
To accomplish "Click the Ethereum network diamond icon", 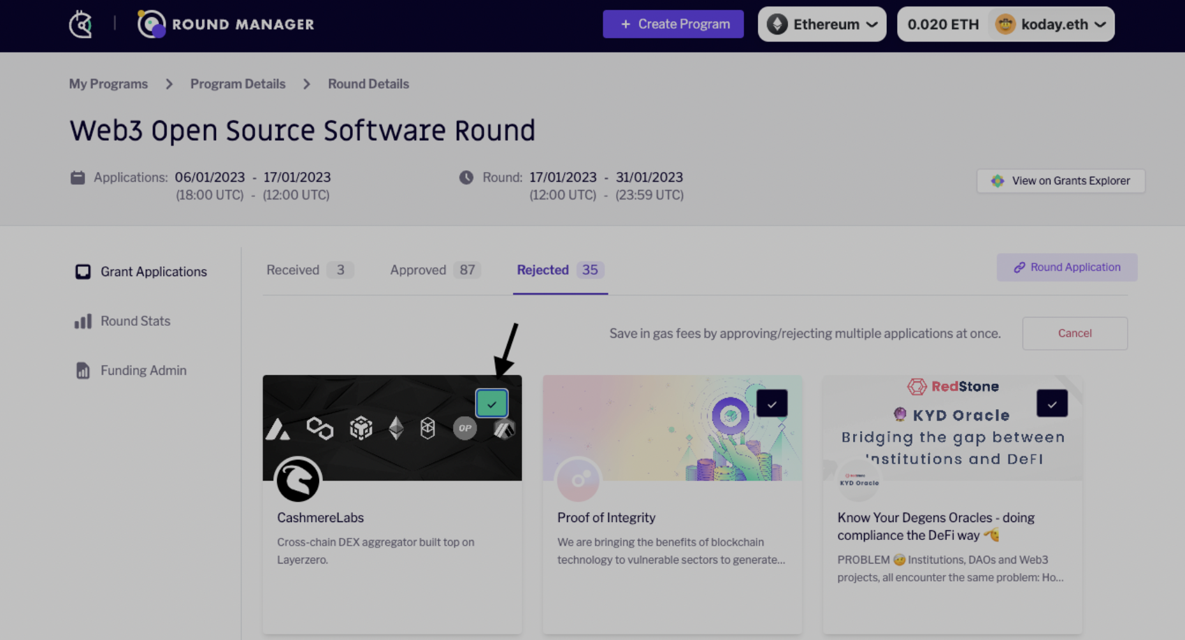I will coord(777,24).
